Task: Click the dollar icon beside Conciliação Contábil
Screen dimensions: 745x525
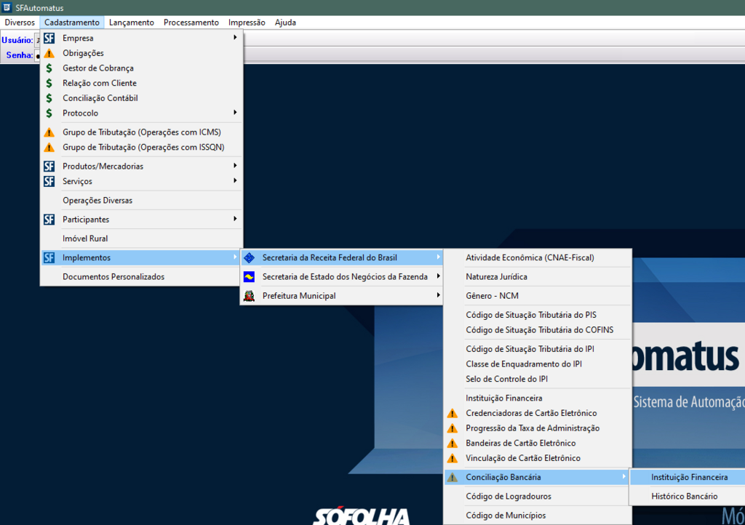Action: click(x=49, y=98)
